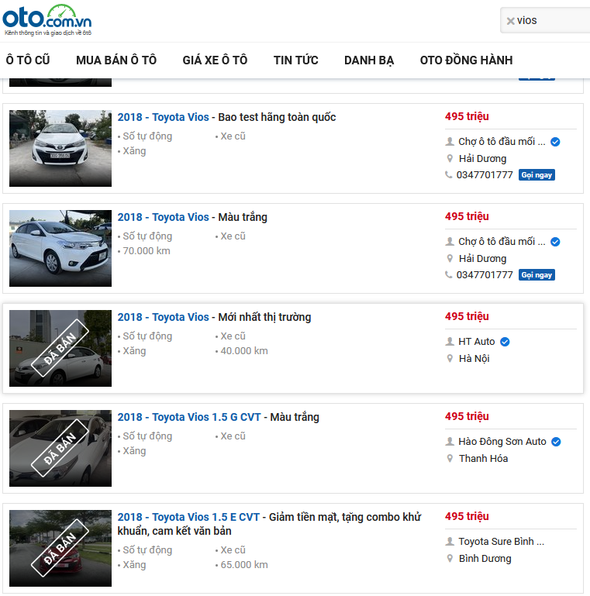Open thumbnail of Mới nhất thị trường listing
This screenshot has height=596, width=590.
coord(60,348)
